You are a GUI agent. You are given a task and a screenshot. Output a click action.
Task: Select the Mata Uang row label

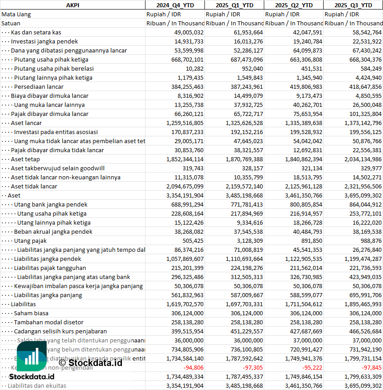point(16,14)
